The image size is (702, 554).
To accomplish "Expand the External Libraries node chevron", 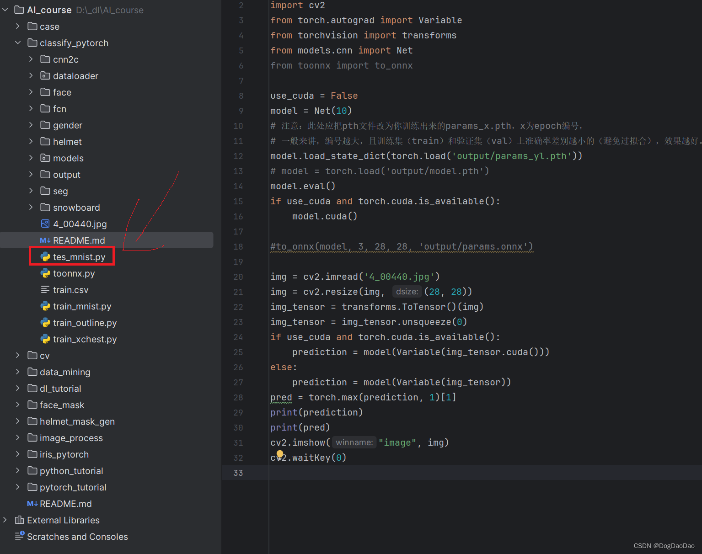I will (5, 520).
